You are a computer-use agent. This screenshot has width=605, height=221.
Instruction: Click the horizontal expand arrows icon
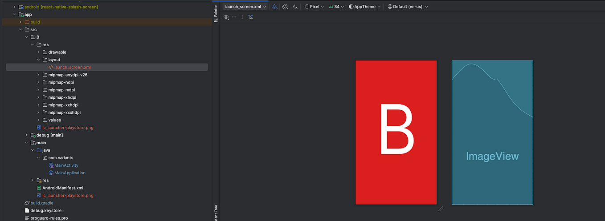click(234, 17)
